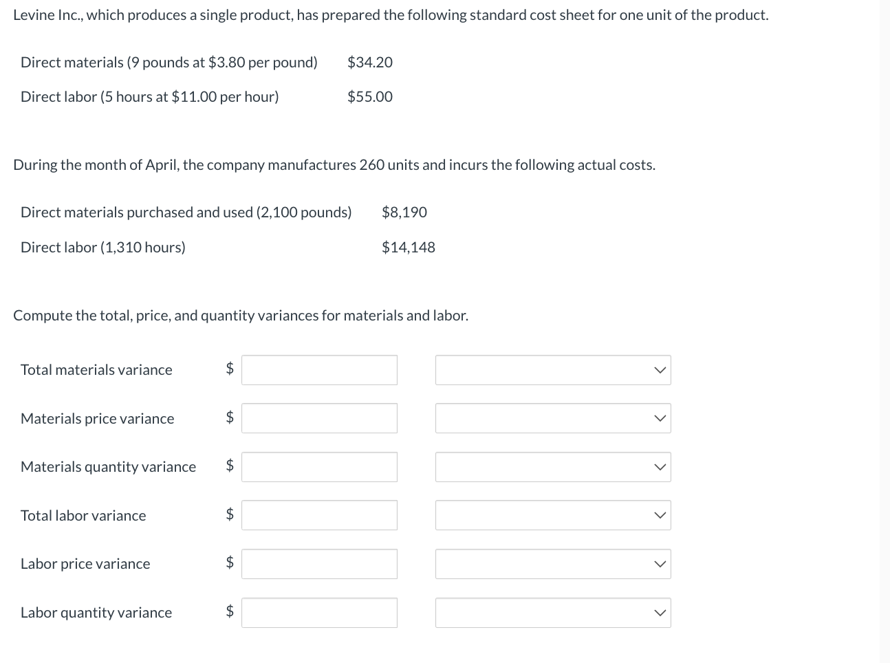Image resolution: width=890 pixels, height=663 pixels.
Task: Click the $14,148 actual labor cost
Action: [409, 248]
